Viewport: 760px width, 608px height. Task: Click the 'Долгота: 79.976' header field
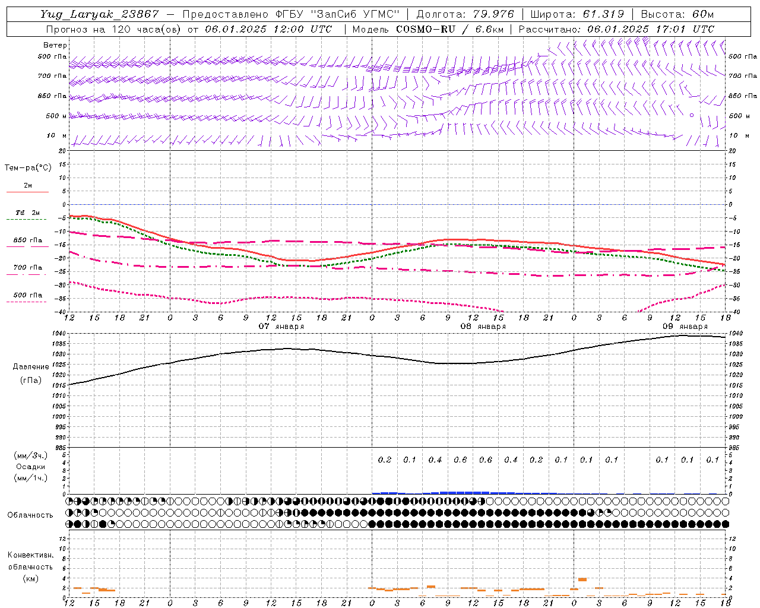(465, 14)
